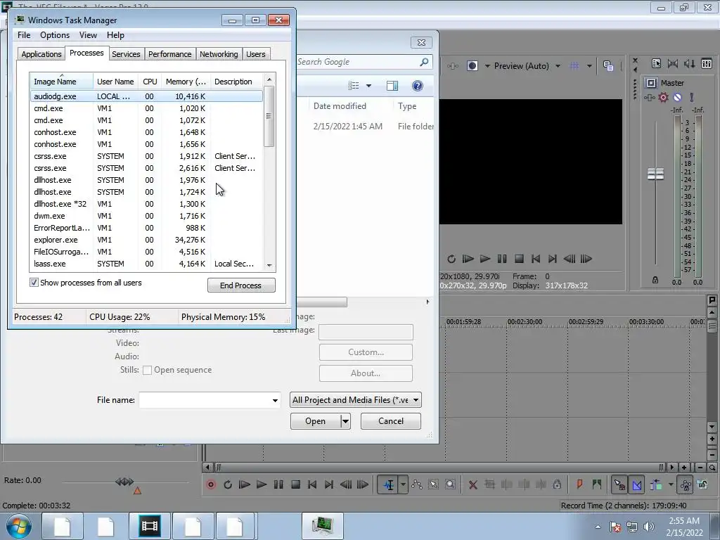
Task: Toggle Auto Ripple icon
Action: (656, 484)
